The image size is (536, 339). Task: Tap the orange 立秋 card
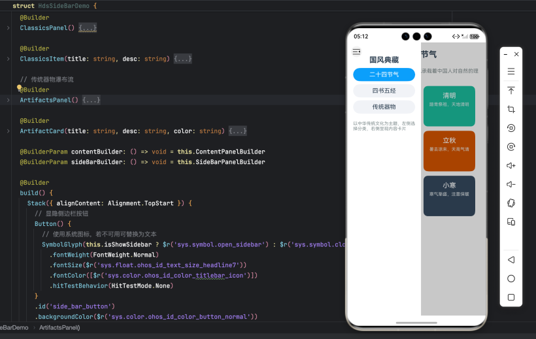coord(449,151)
